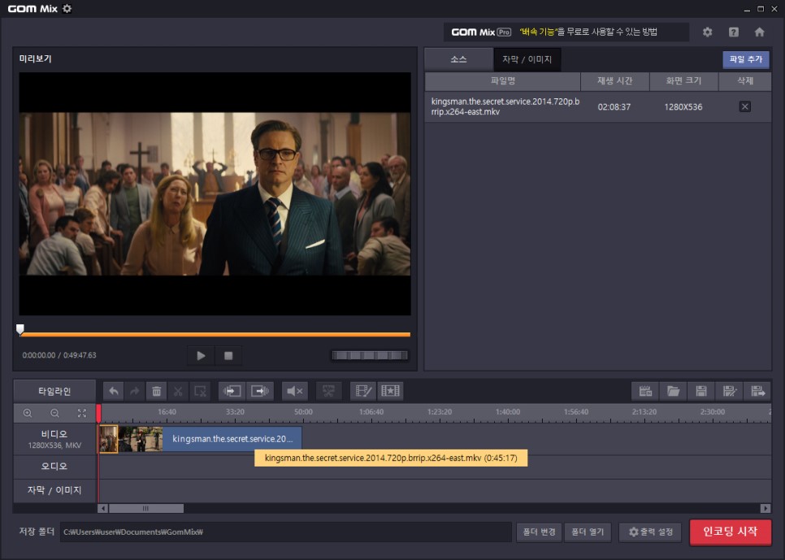Click the grayed-out split icon after mute
Image resolution: width=785 pixels, height=560 pixels.
(328, 391)
